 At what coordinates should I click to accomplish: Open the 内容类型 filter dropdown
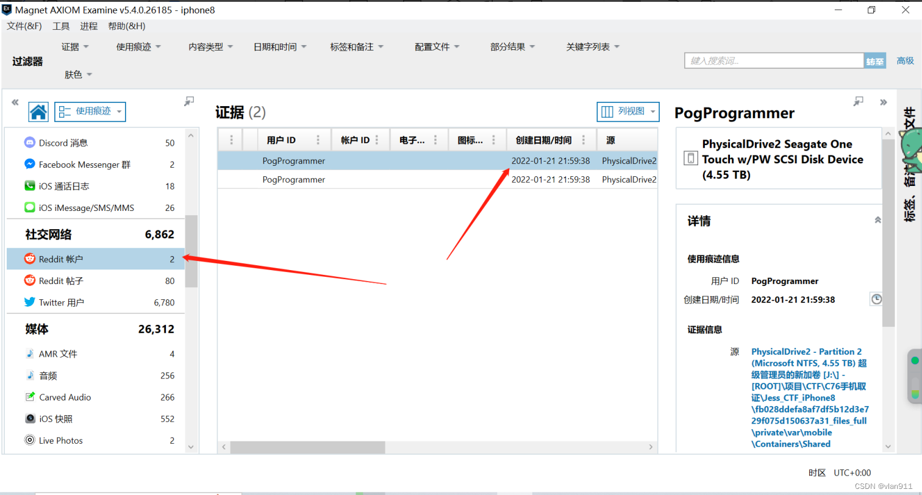click(x=211, y=46)
